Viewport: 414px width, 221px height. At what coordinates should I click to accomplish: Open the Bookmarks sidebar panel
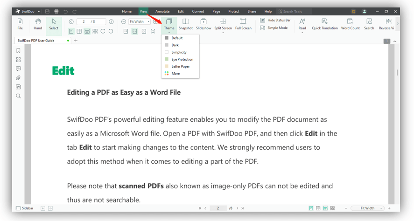[x=18, y=50]
